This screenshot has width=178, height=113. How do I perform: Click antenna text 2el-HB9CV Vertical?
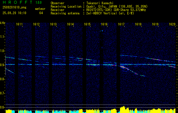tap(102, 13)
